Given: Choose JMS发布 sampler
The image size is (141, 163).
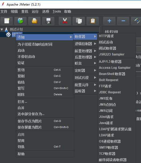Looking at the screenshot, I should click(x=116, y=98).
